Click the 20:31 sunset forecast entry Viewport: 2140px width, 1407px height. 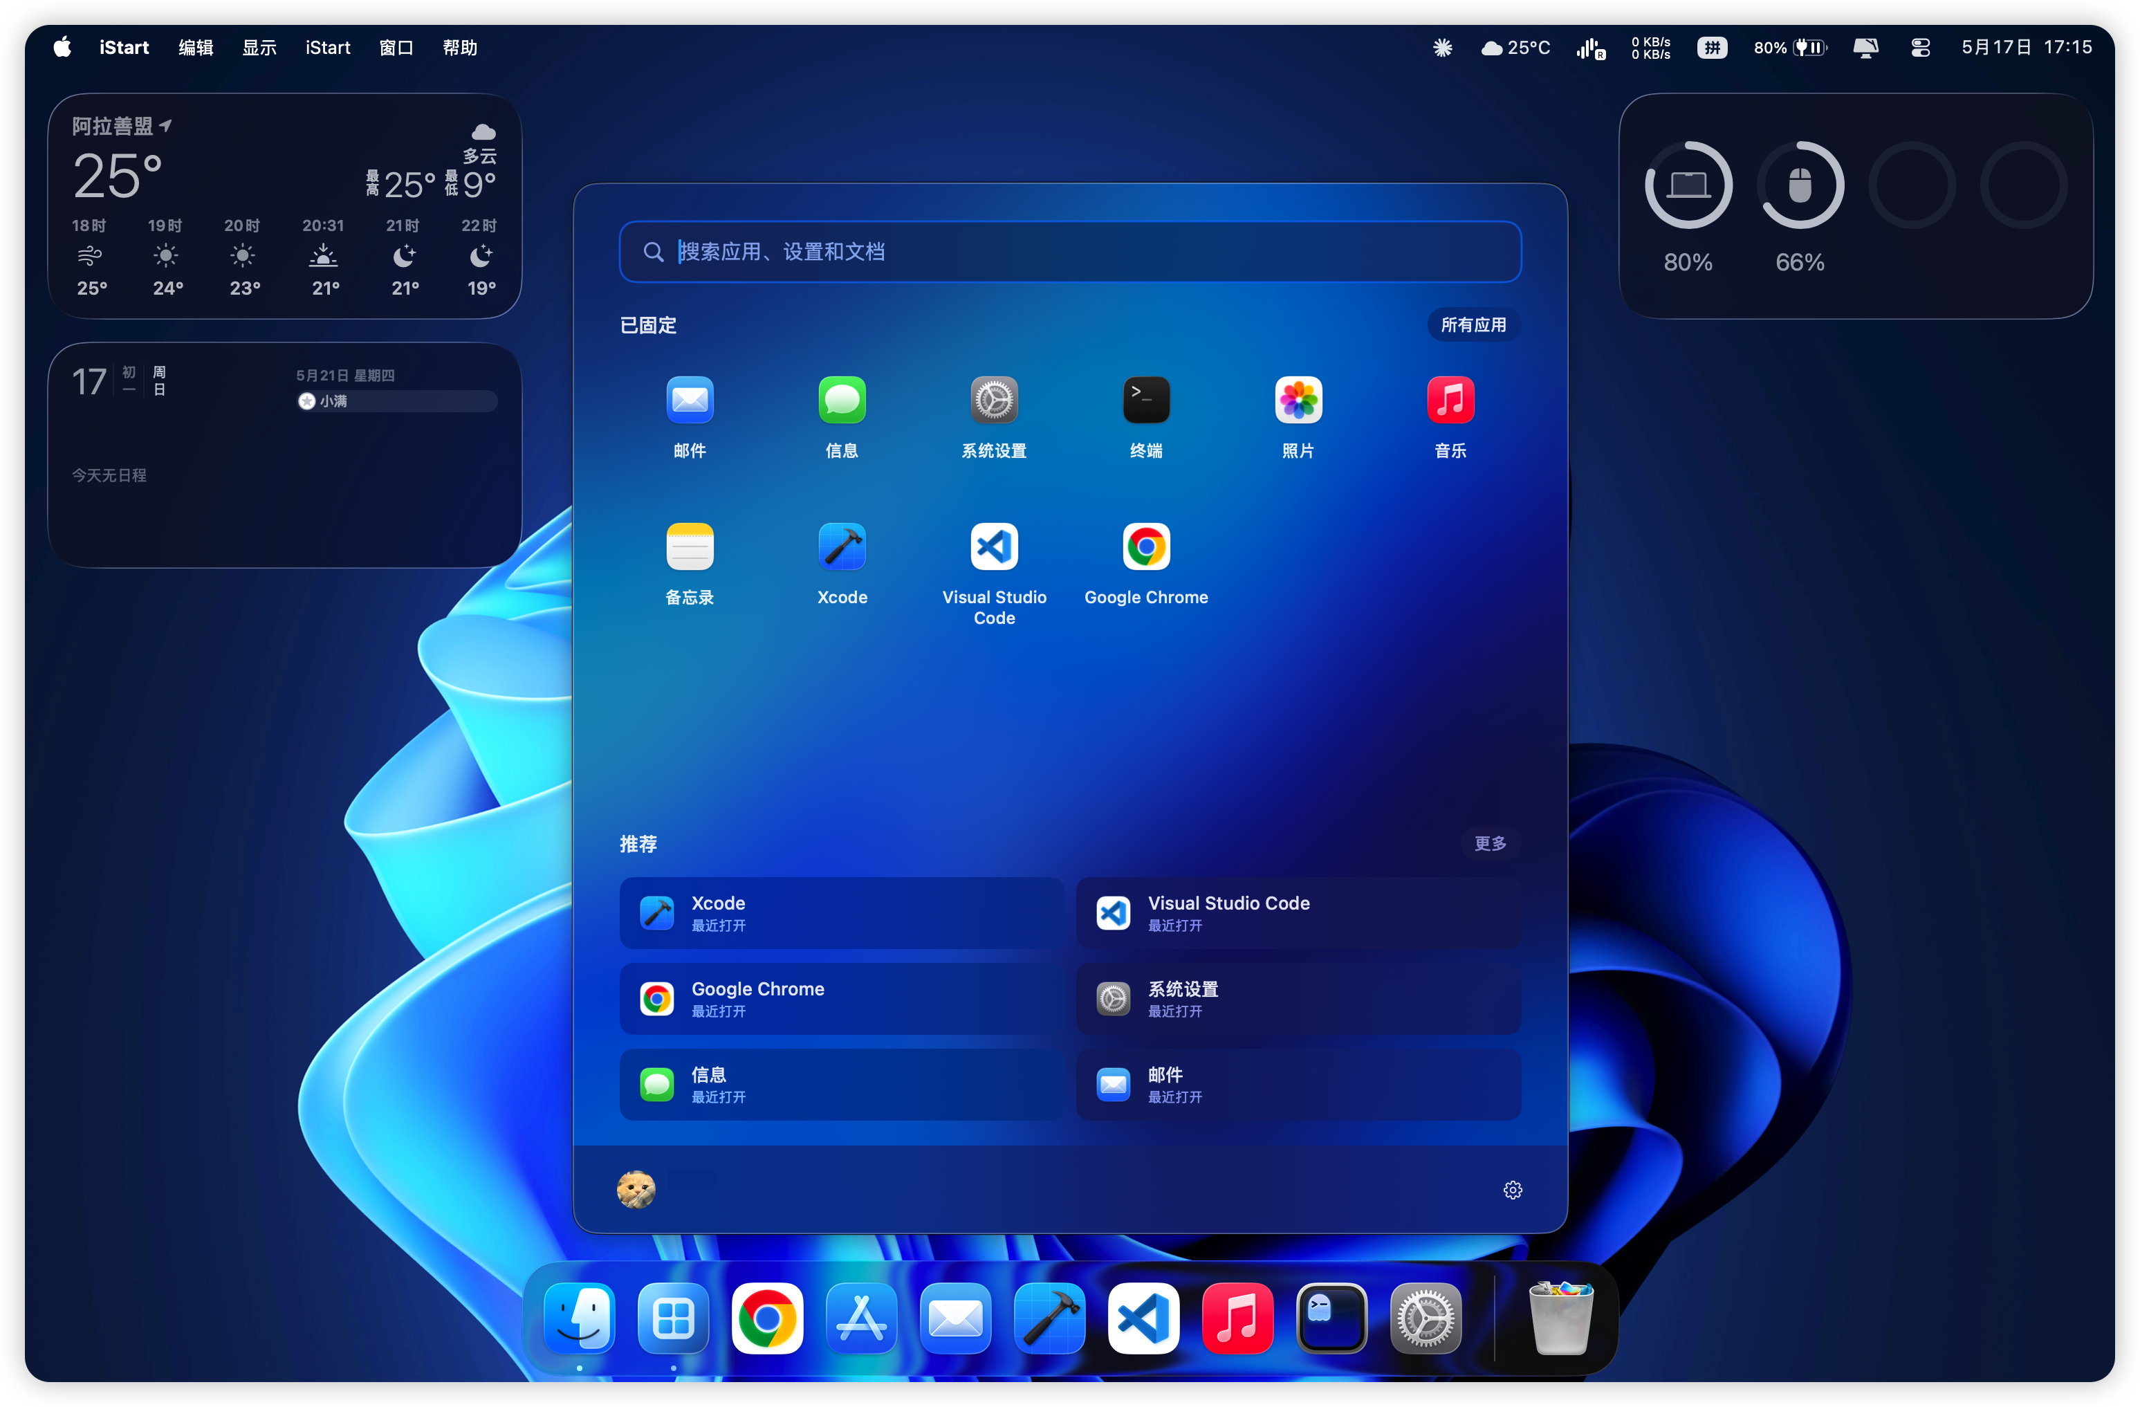coord(324,256)
